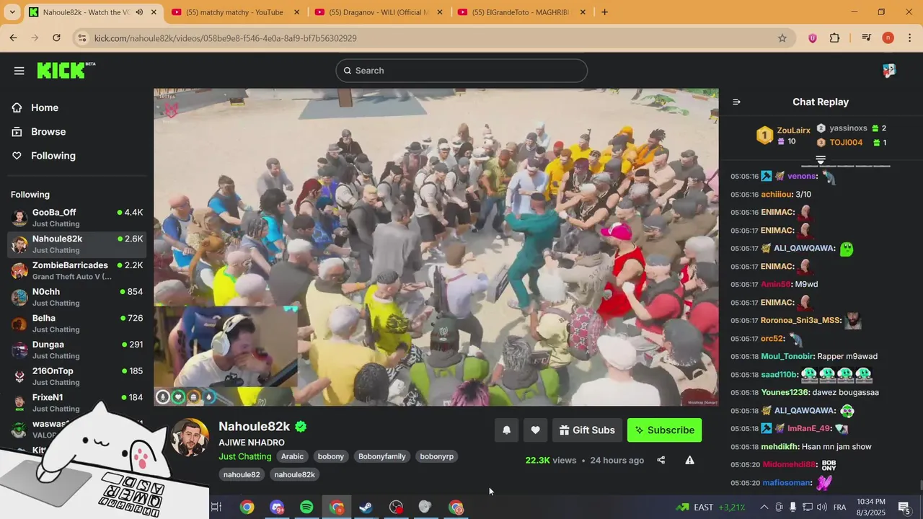This screenshot has height=519, width=923.
Task: Open Steam from the taskbar
Action: click(x=366, y=507)
